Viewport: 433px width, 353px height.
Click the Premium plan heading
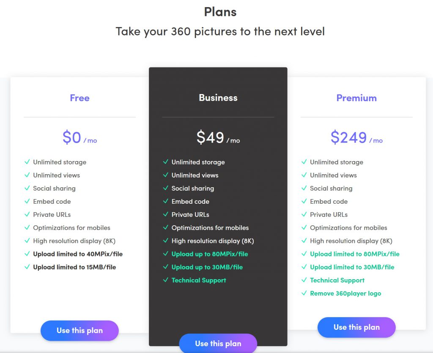[x=356, y=98]
